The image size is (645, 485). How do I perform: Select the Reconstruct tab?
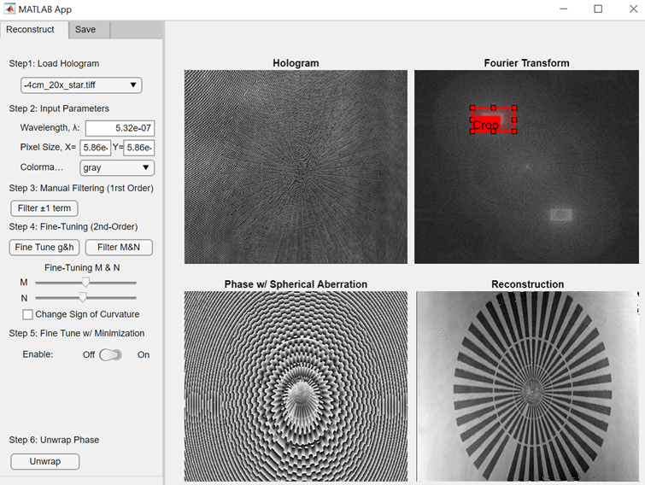(x=30, y=29)
